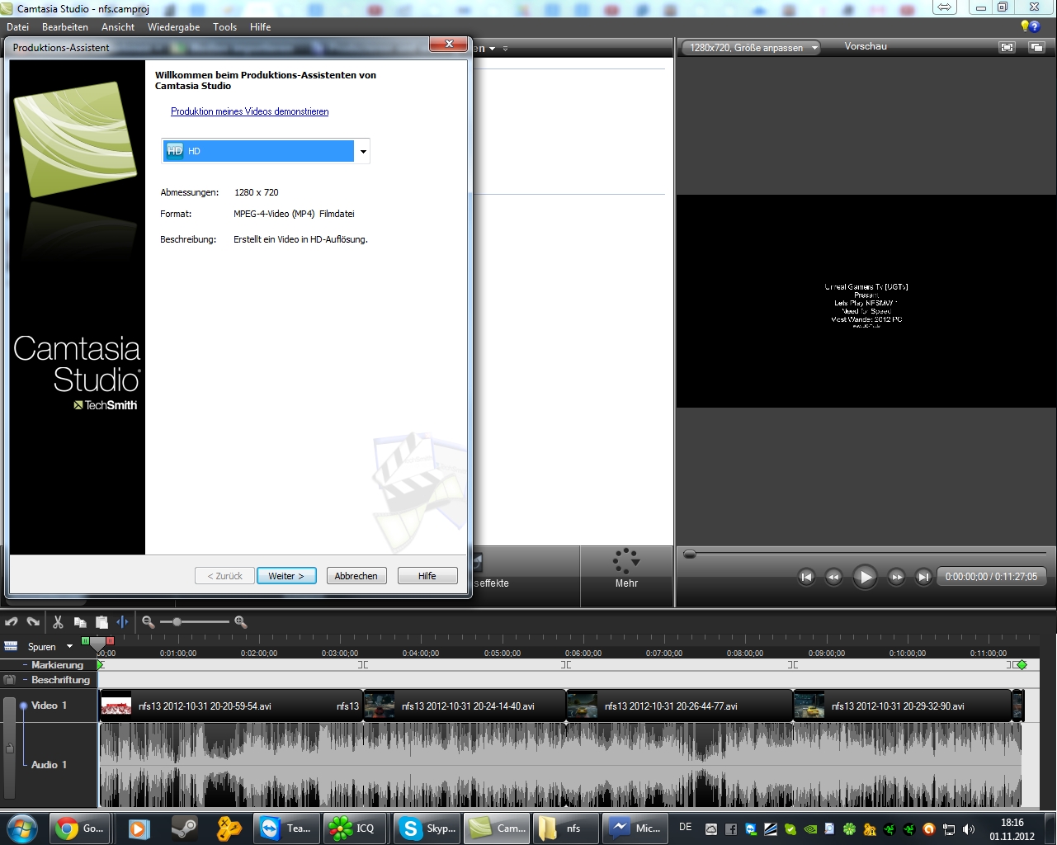Click the Redo arrow in timeline toolbar
The width and height of the screenshot is (1057, 845).
tap(33, 622)
